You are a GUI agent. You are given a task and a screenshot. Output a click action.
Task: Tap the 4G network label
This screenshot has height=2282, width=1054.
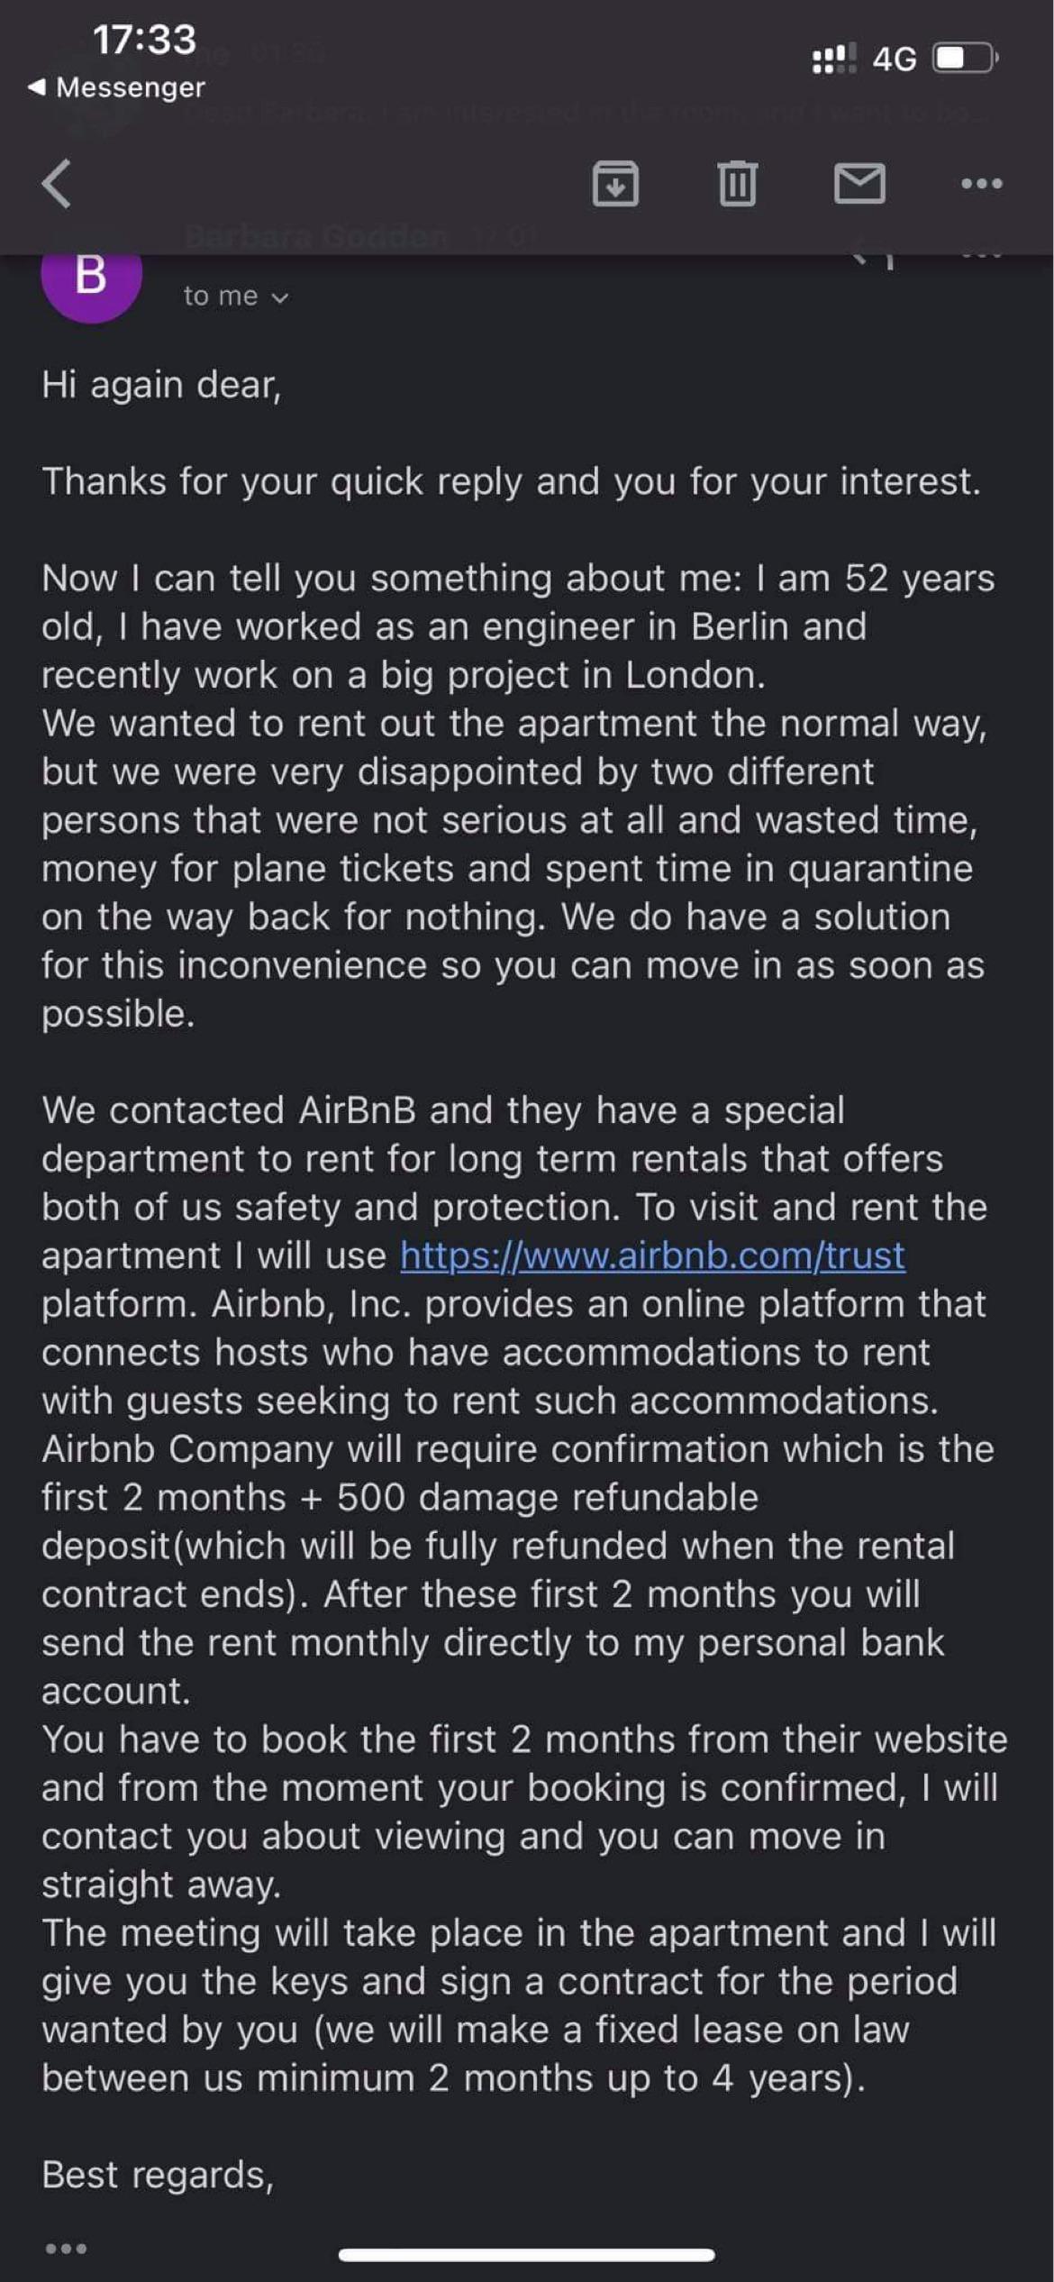point(894,59)
